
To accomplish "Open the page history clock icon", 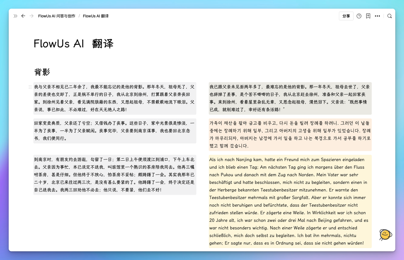I will pyautogui.click(x=359, y=16).
